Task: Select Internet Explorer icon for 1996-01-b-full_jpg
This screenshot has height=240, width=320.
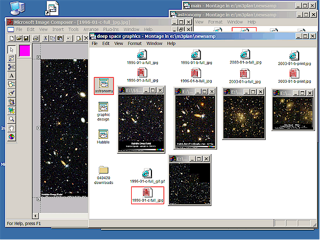Action: click(x=196, y=55)
